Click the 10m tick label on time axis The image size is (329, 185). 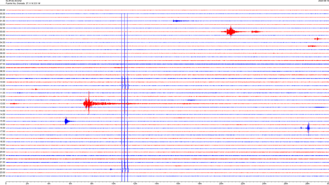[x=113, y=184]
